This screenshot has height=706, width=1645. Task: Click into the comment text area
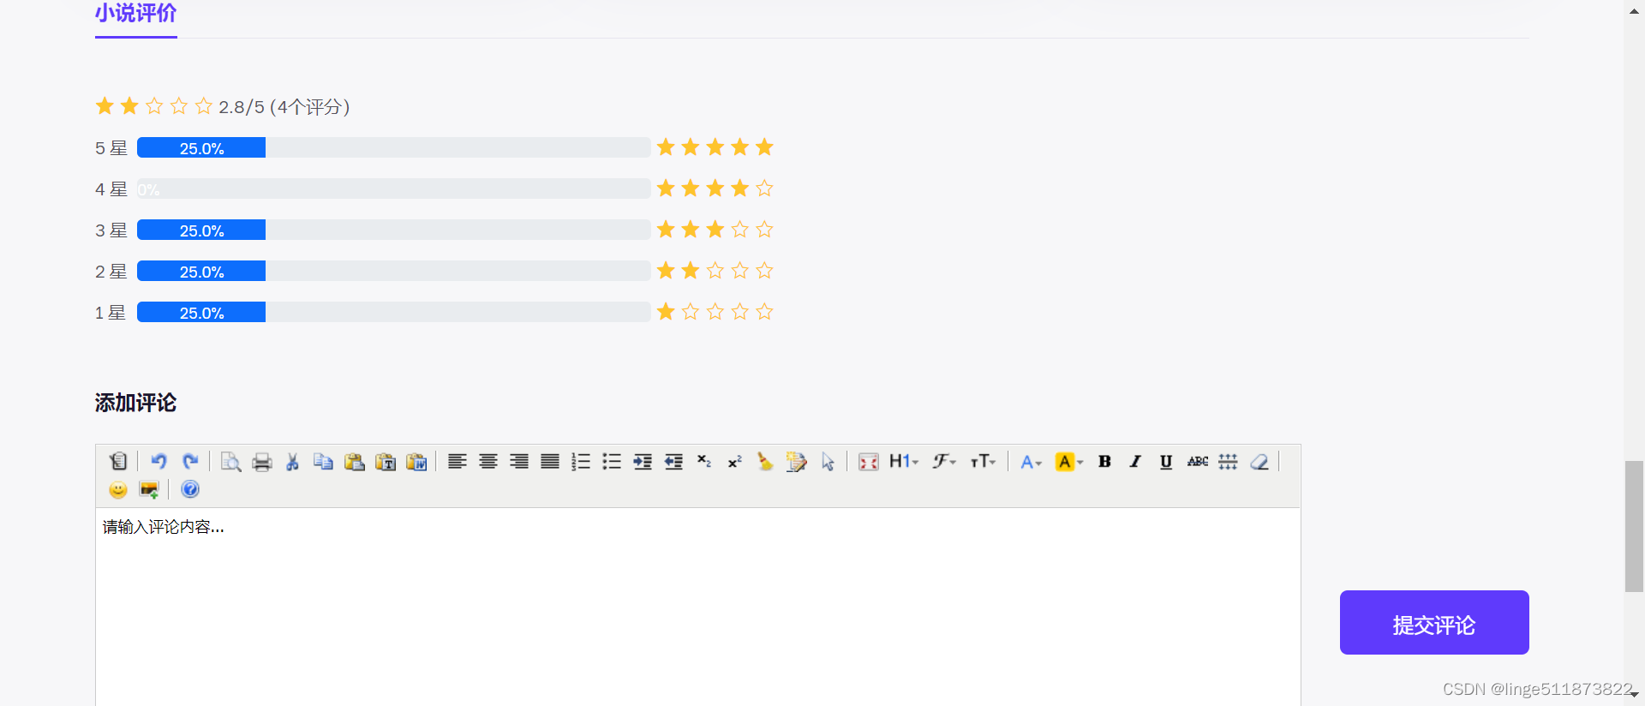(x=698, y=607)
